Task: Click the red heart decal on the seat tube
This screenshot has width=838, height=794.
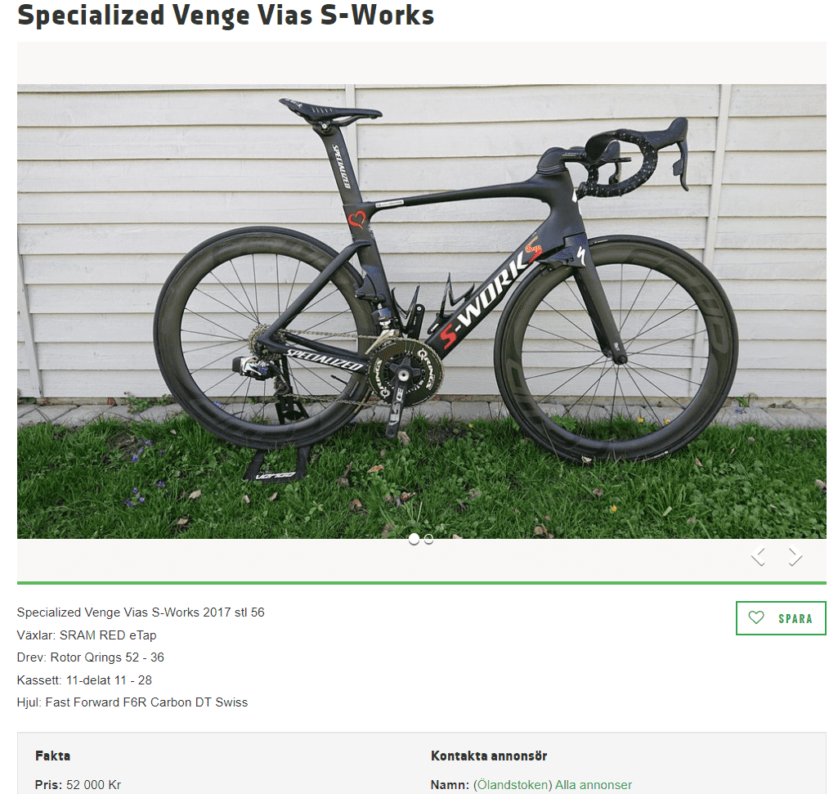Action: point(357,219)
